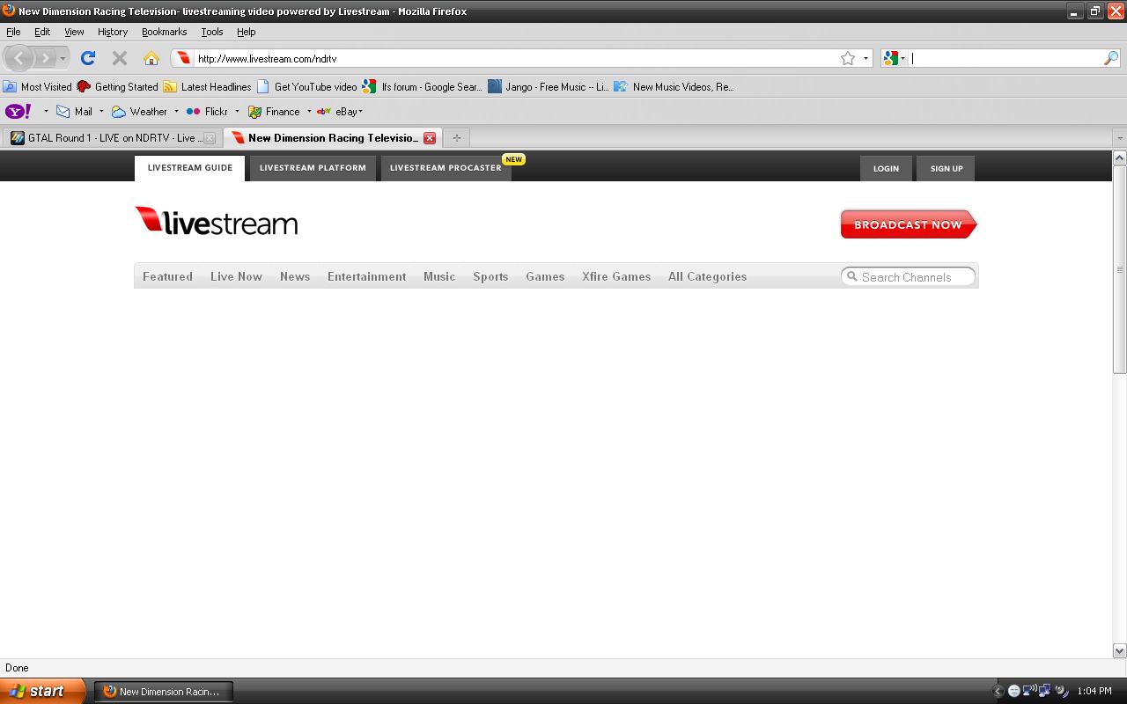
Task: Open the Xfire Games category link
Action: click(616, 276)
